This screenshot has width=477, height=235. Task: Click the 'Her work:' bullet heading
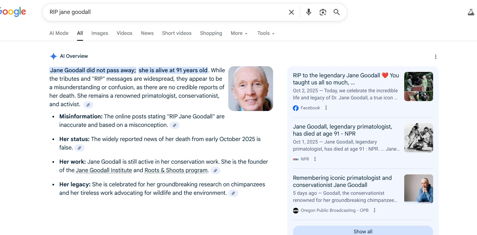point(73,162)
